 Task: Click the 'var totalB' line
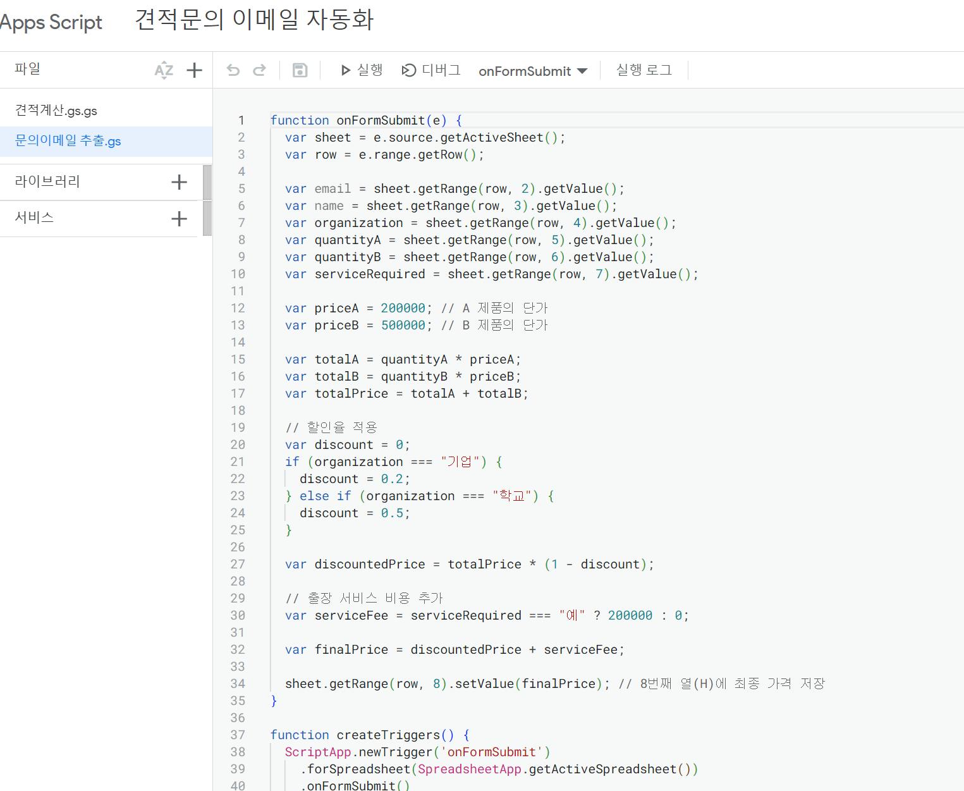403,376
